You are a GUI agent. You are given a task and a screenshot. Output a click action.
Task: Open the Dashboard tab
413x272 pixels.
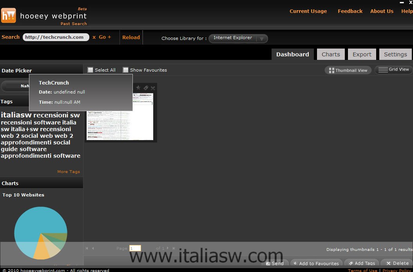293,54
